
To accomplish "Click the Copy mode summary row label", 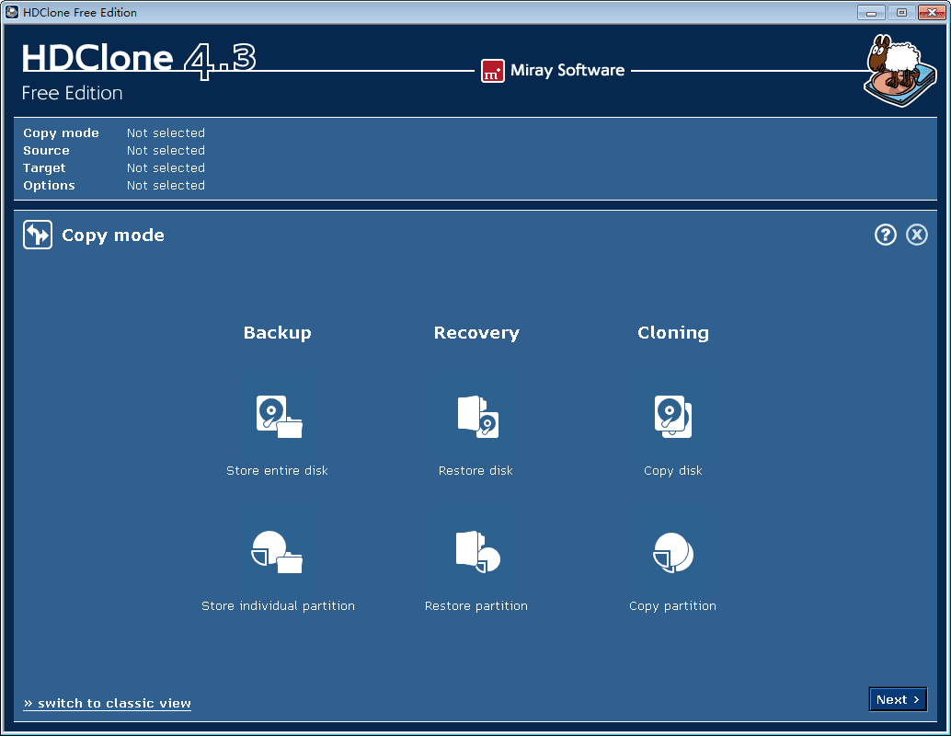I will [61, 132].
